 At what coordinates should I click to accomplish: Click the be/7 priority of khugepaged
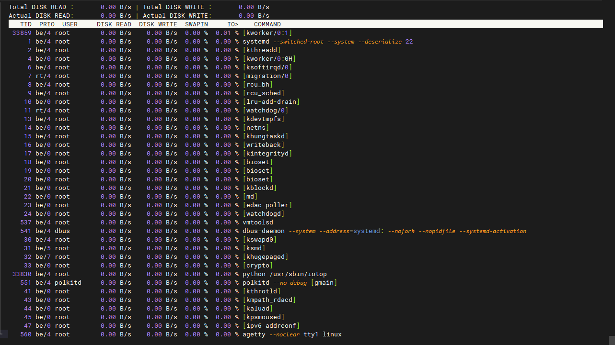[43, 257]
